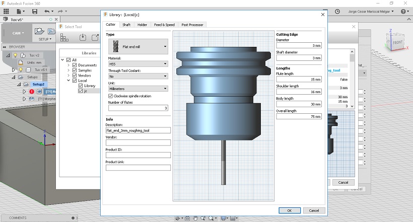Open the Display Settings monitor icon
This screenshot has height=222, width=413.
224,218
